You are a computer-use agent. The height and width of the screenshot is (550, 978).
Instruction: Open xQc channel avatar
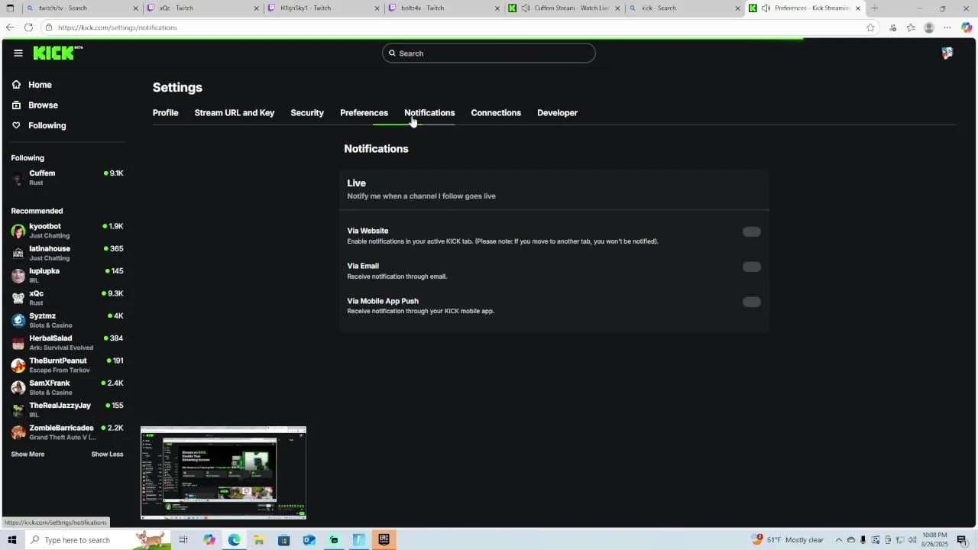pos(18,298)
